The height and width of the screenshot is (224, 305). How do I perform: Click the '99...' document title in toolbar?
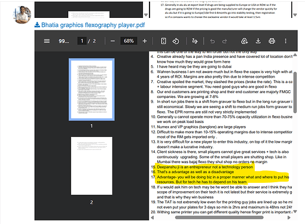click(x=64, y=41)
